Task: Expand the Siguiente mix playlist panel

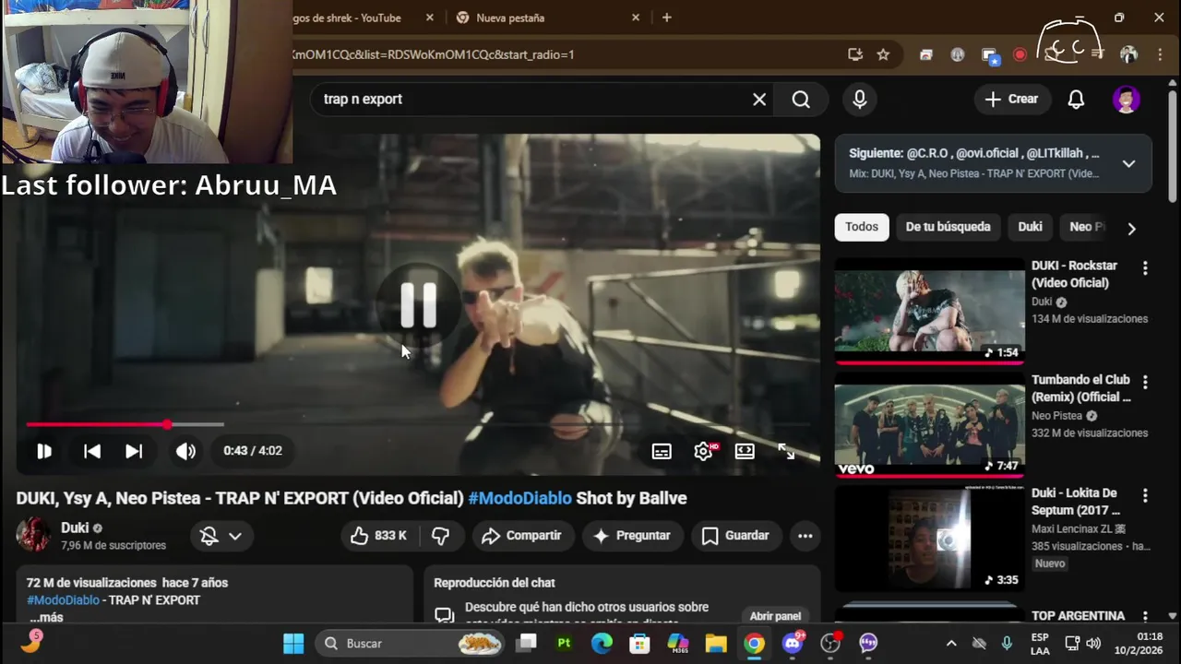Action: click(x=1128, y=163)
